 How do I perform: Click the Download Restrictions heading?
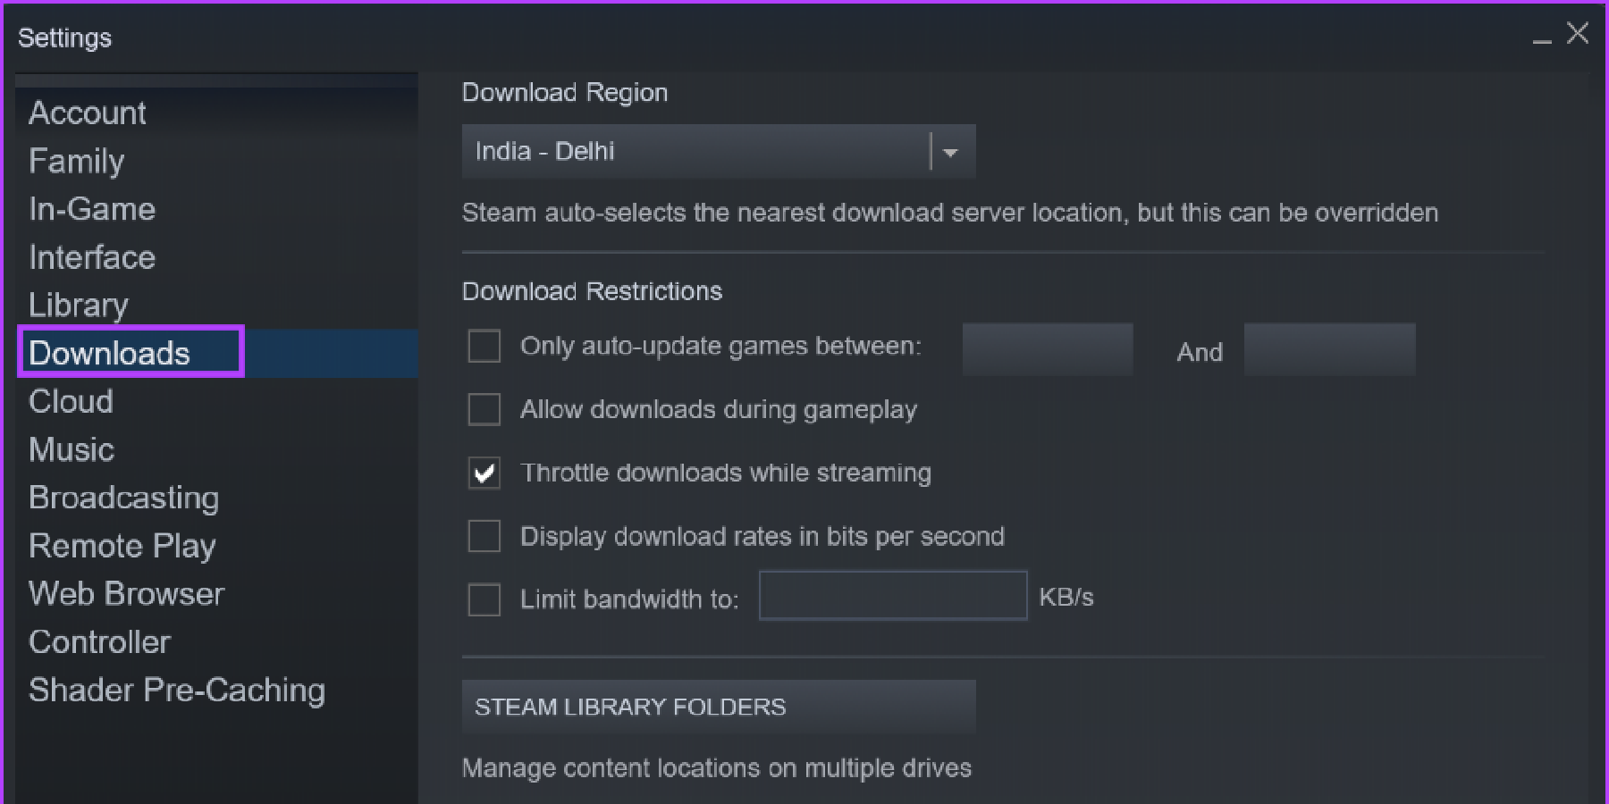(x=592, y=291)
